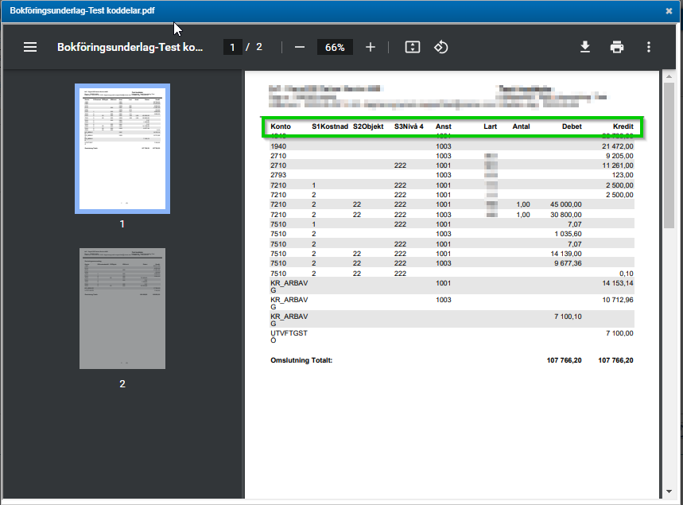Click the Konto column header
The image size is (683, 505).
[281, 126]
